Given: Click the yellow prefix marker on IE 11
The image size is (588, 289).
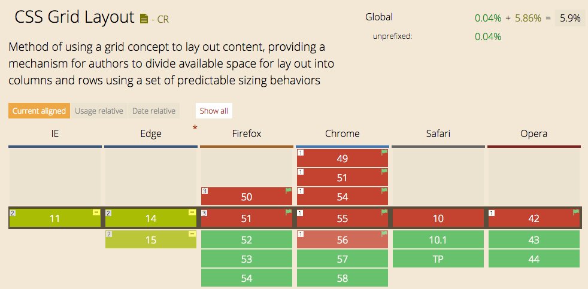Looking at the screenshot, I should [x=96, y=212].
